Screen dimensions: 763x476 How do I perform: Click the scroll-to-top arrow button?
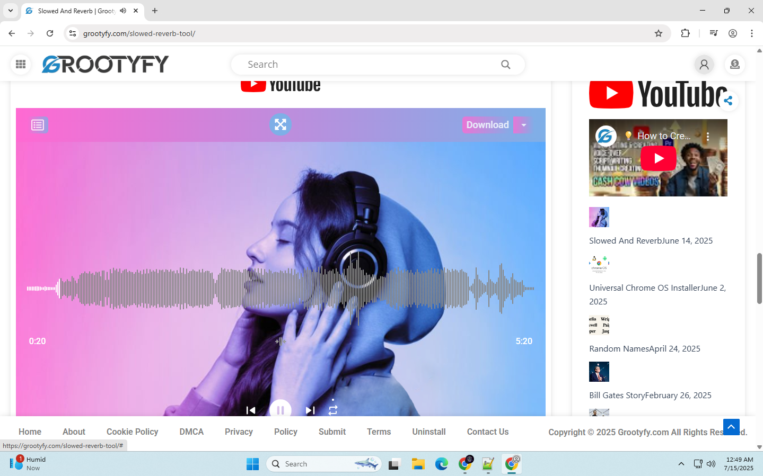[x=731, y=427]
